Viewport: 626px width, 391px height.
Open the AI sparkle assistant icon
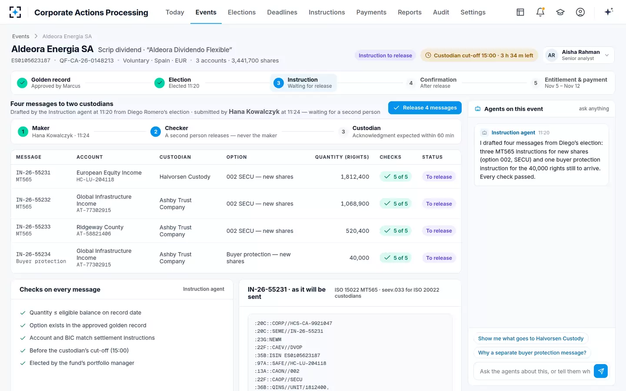(x=609, y=12)
